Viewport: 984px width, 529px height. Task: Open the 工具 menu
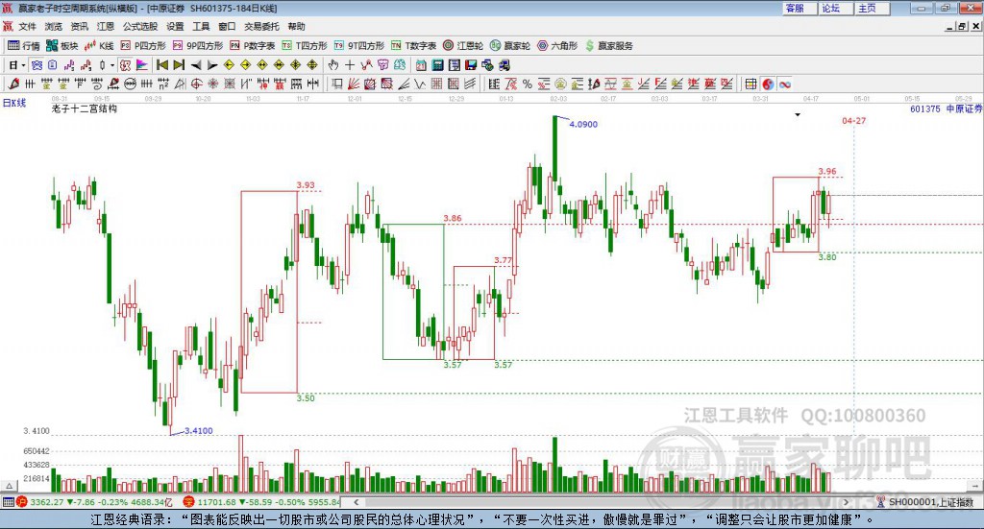click(x=201, y=26)
